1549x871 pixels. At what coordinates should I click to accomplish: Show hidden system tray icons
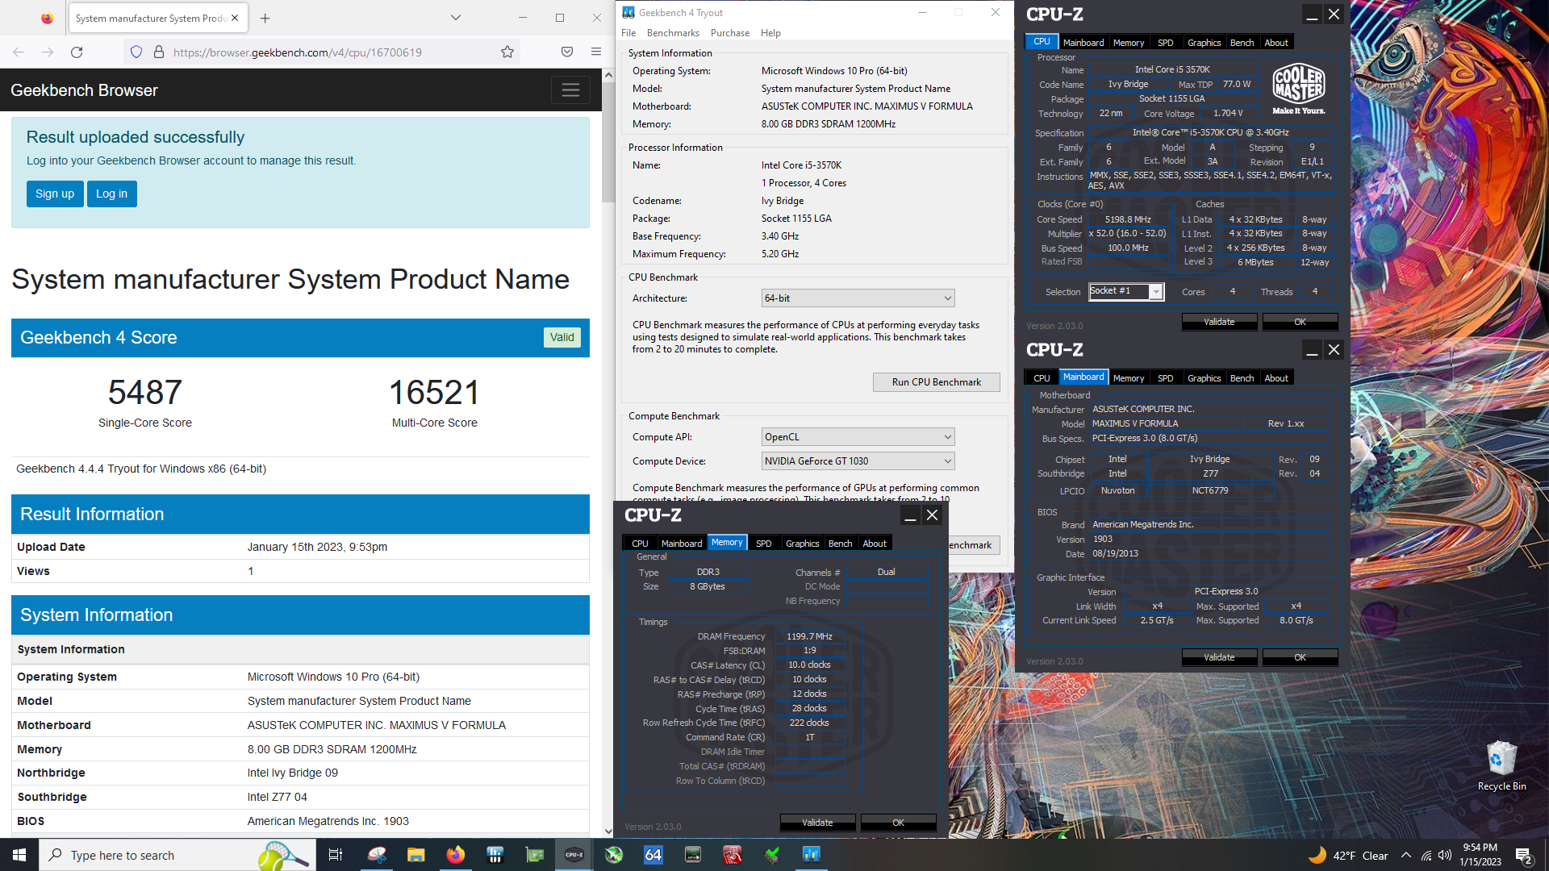pyautogui.click(x=1406, y=856)
